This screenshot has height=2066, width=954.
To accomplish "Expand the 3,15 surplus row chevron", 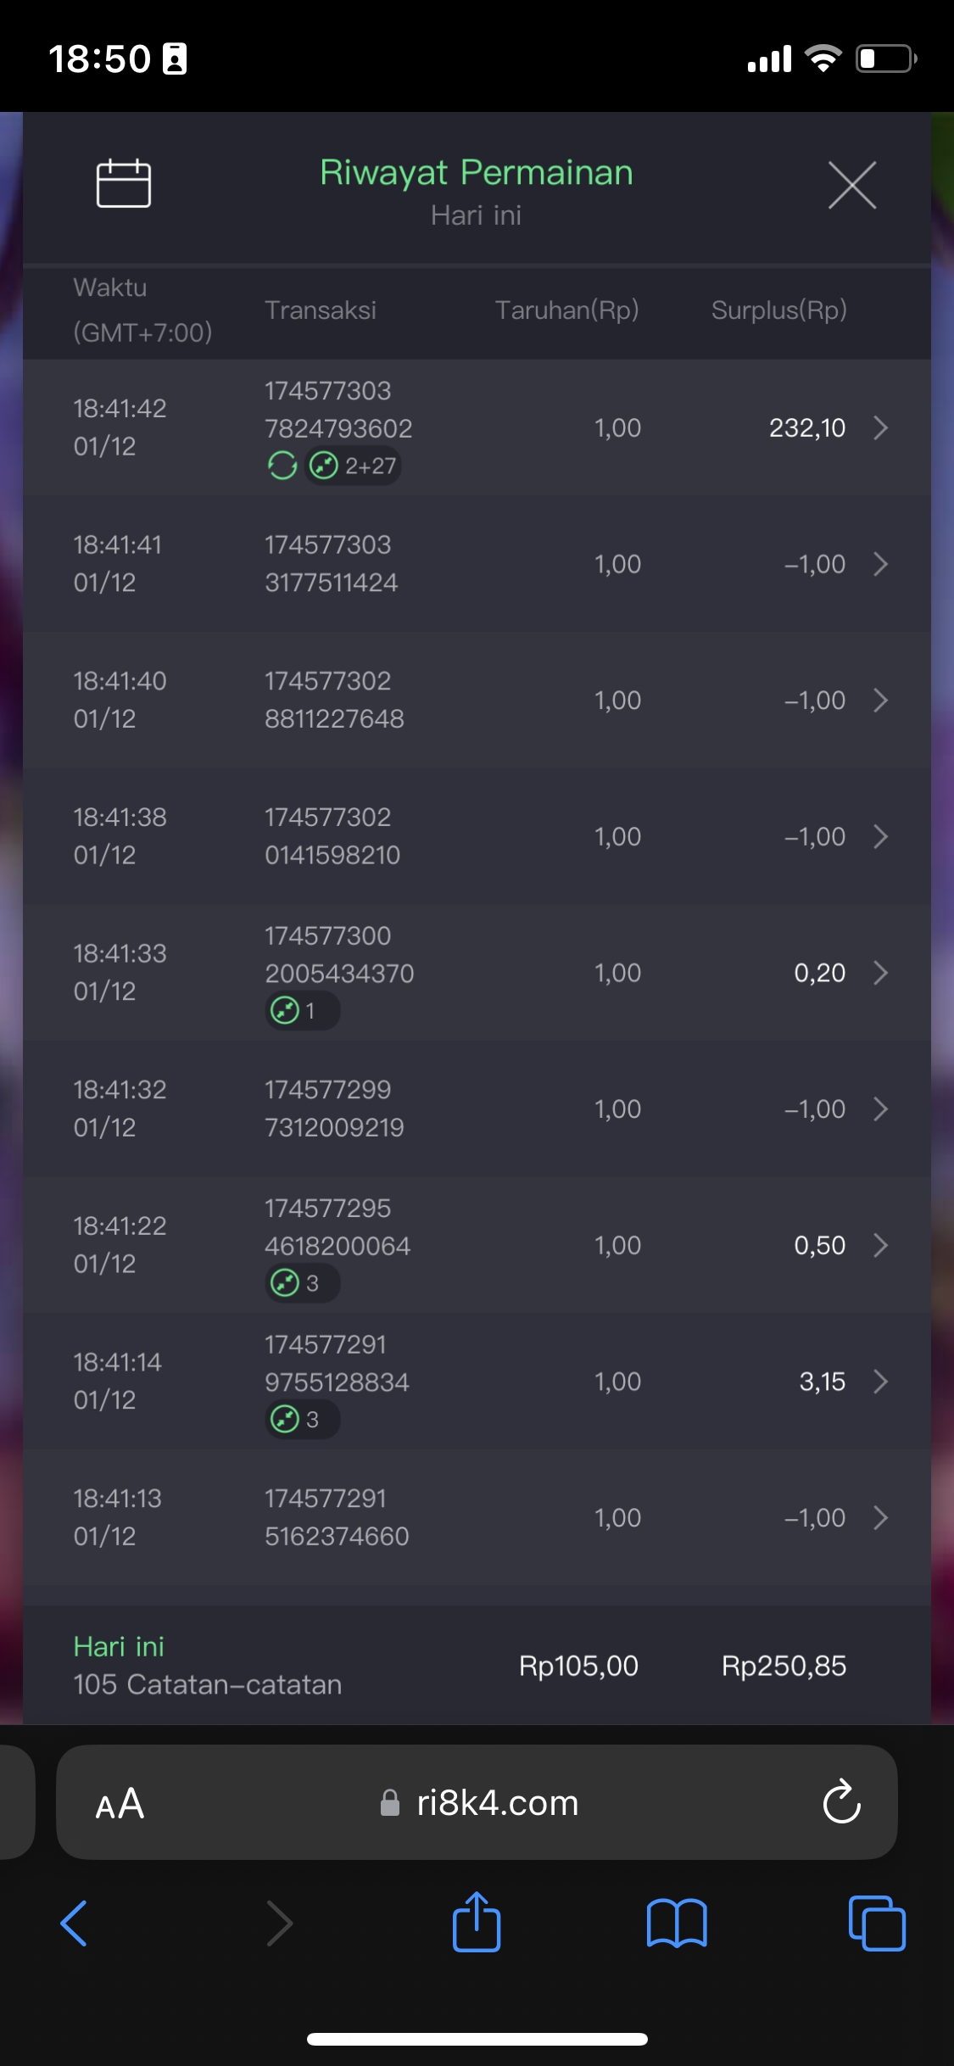I will point(880,1382).
